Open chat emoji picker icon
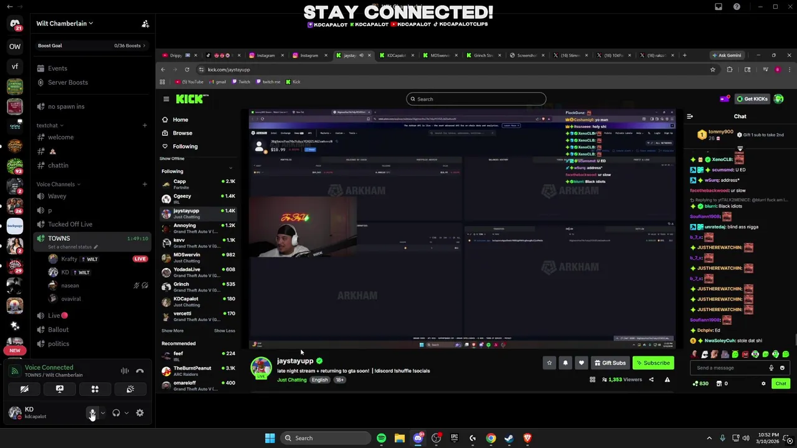 tap(782, 368)
